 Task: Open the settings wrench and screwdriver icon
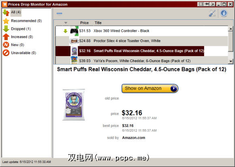click(212, 13)
